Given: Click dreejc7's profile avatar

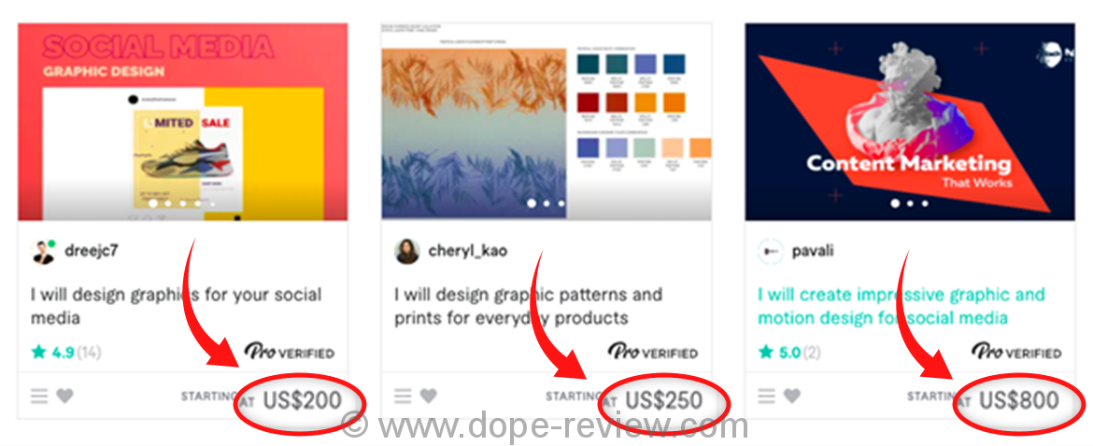Looking at the screenshot, I should point(43,251).
